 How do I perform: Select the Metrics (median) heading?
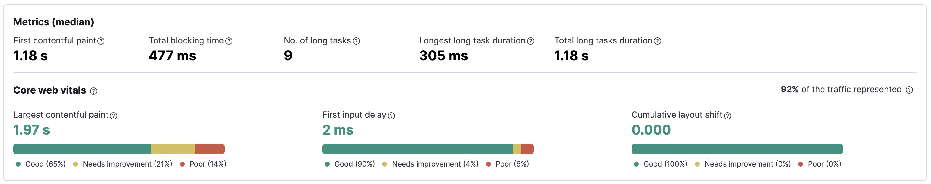tap(53, 22)
